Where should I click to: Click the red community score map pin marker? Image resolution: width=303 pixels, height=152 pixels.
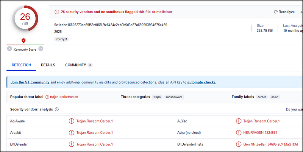click(24, 40)
